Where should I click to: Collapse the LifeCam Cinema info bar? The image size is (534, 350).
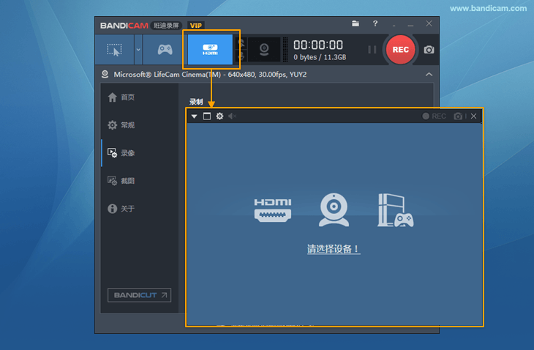[x=429, y=74]
